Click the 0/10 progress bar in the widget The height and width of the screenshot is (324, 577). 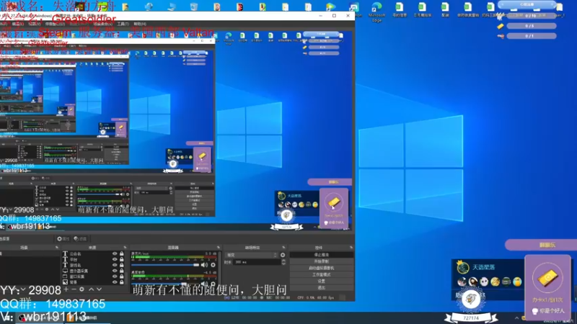pos(531,16)
